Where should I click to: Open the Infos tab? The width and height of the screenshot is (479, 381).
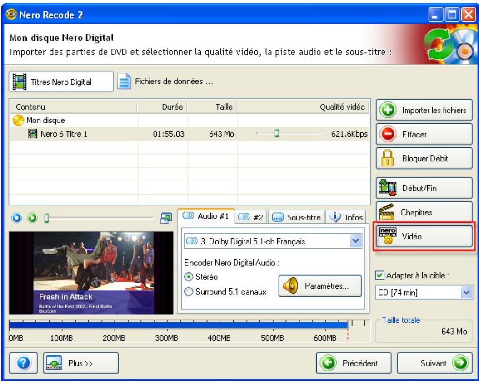click(x=346, y=217)
